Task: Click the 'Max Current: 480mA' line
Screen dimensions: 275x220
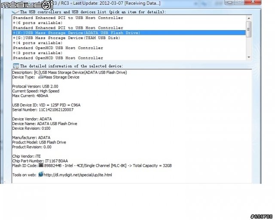Action: click(30, 96)
